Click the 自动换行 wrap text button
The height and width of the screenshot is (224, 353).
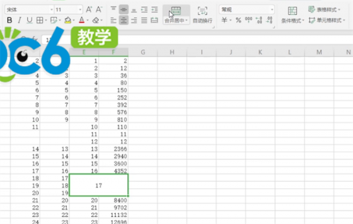202,15
